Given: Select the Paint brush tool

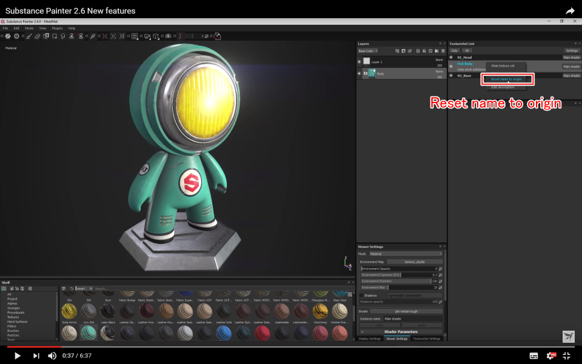Looking at the screenshot, I should click(x=29, y=36).
